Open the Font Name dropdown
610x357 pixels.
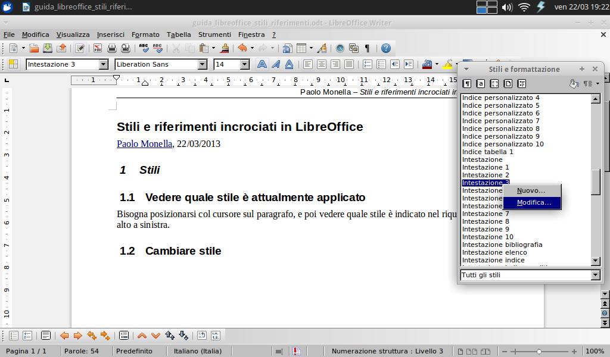203,64
